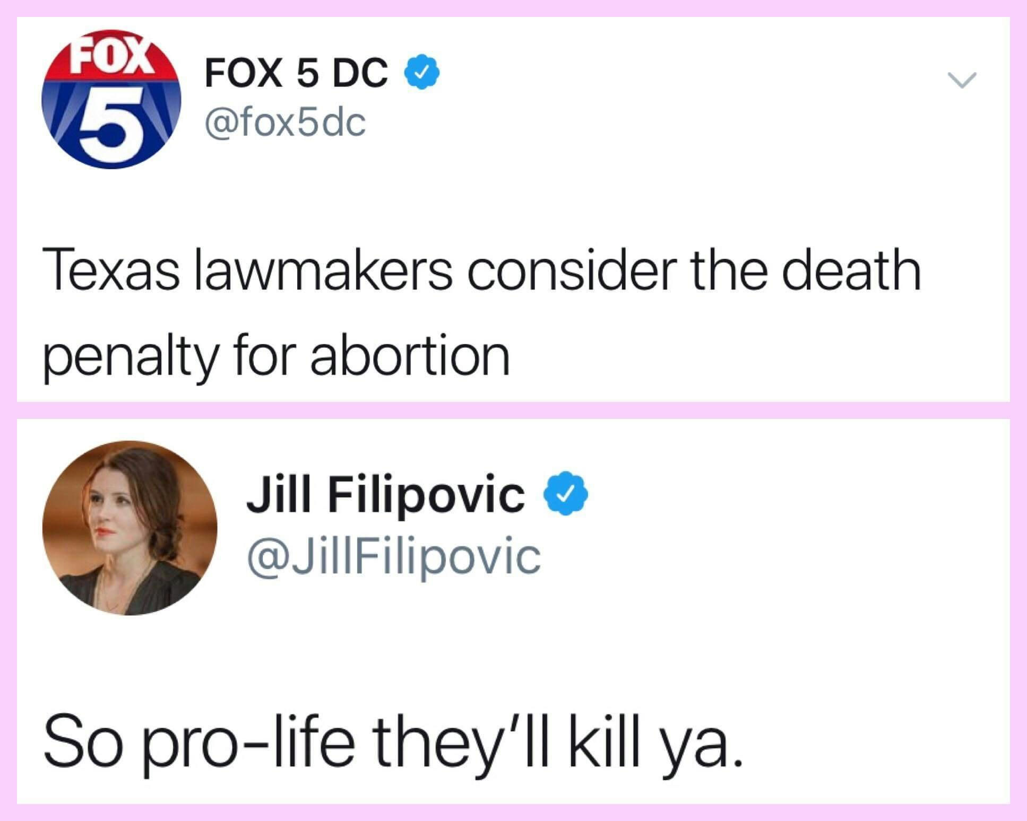Open the Jill Filipovic display name
The image size is (1027, 821).
(385, 494)
